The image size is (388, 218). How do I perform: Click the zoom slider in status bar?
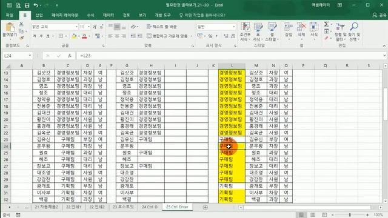pyautogui.click(x=350, y=215)
